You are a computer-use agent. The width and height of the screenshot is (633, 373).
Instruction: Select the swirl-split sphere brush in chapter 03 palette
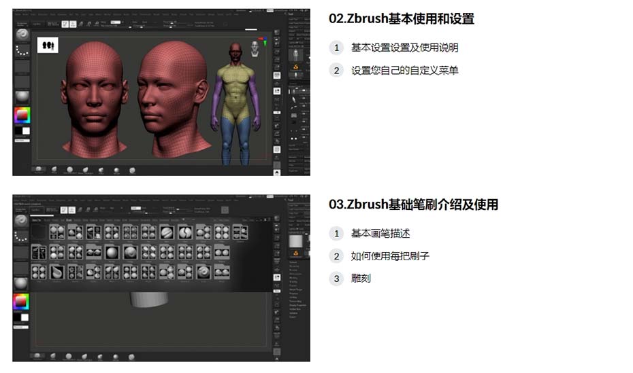pyautogui.click(x=185, y=232)
